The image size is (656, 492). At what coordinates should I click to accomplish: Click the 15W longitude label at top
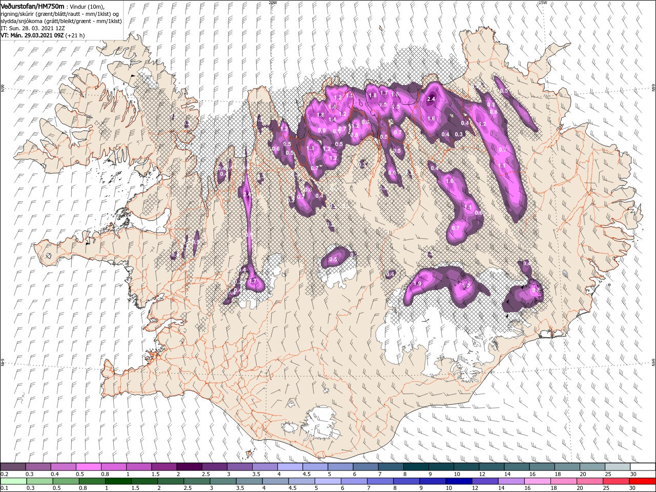(x=543, y=3)
